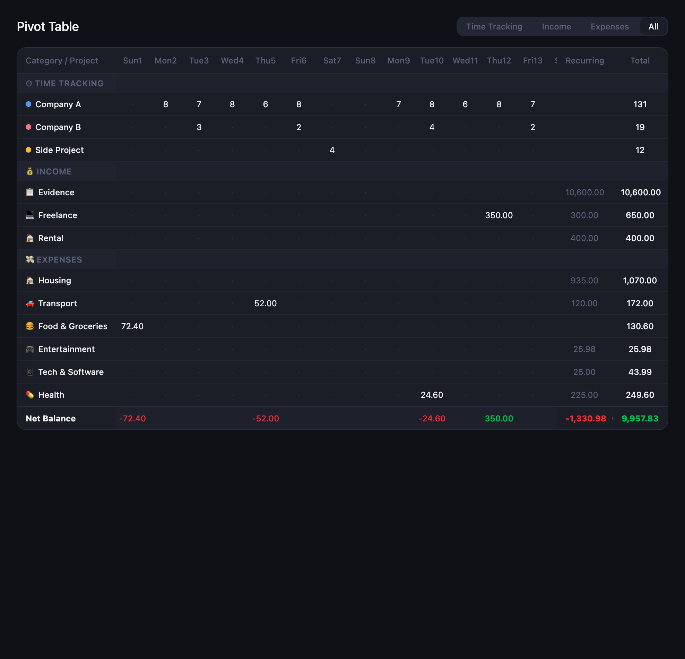Screen dimensions: 685x659
Task: Click the Entertainment gamepad icon
Action: pyautogui.click(x=30, y=349)
